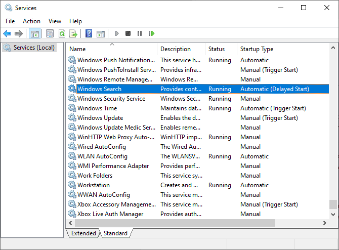Click 'This service sy...' description cell

pos(181,176)
